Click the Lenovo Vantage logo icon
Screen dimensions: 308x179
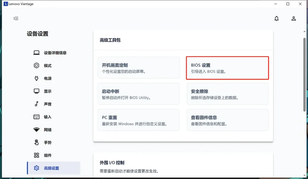6,4
